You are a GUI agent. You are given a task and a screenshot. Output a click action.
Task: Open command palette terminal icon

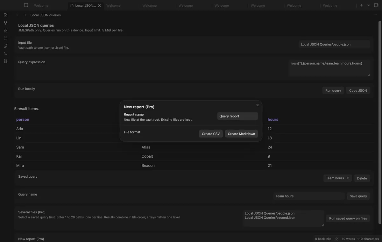(5, 53)
